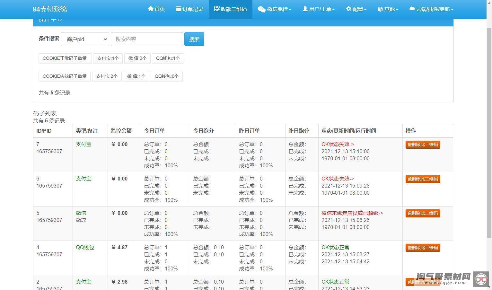This screenshot has width=492, height=290.
Task: Click the 微信:1个 invalid count button
Action: point(136,76)
